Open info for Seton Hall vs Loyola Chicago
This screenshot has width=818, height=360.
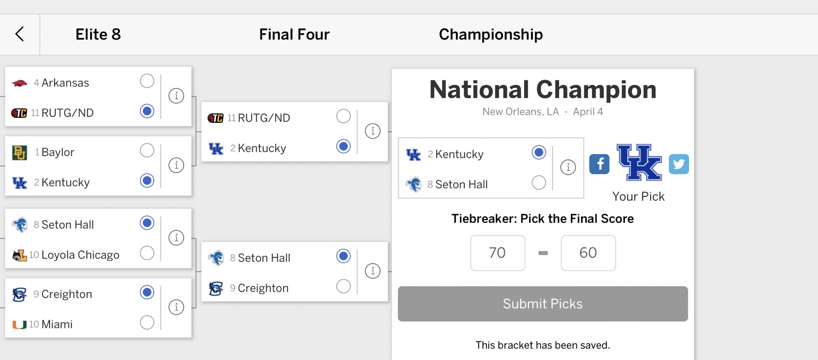pos(176,238)
